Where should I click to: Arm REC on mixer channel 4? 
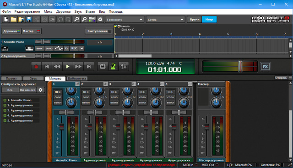pyautogui.click(x=142, y=92)
